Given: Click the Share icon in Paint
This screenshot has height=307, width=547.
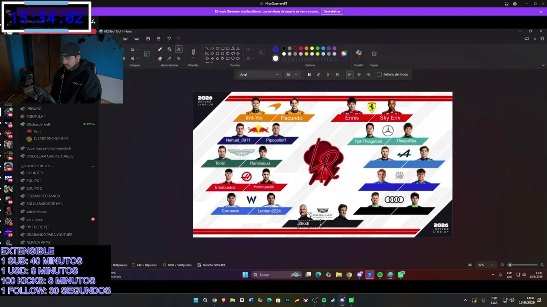Looking at the screenshot, I should tap(159, 39).
